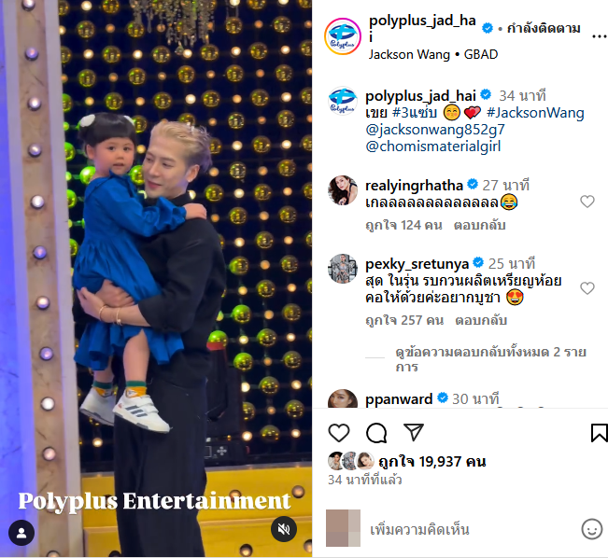Open the three-dots more options menu
The image size is (608, 558).
point(599,36)
